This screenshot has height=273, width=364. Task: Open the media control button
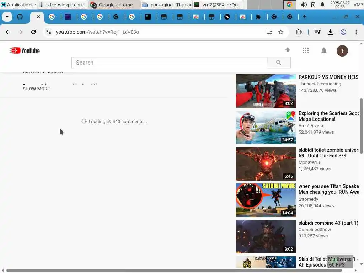[318, 32]
